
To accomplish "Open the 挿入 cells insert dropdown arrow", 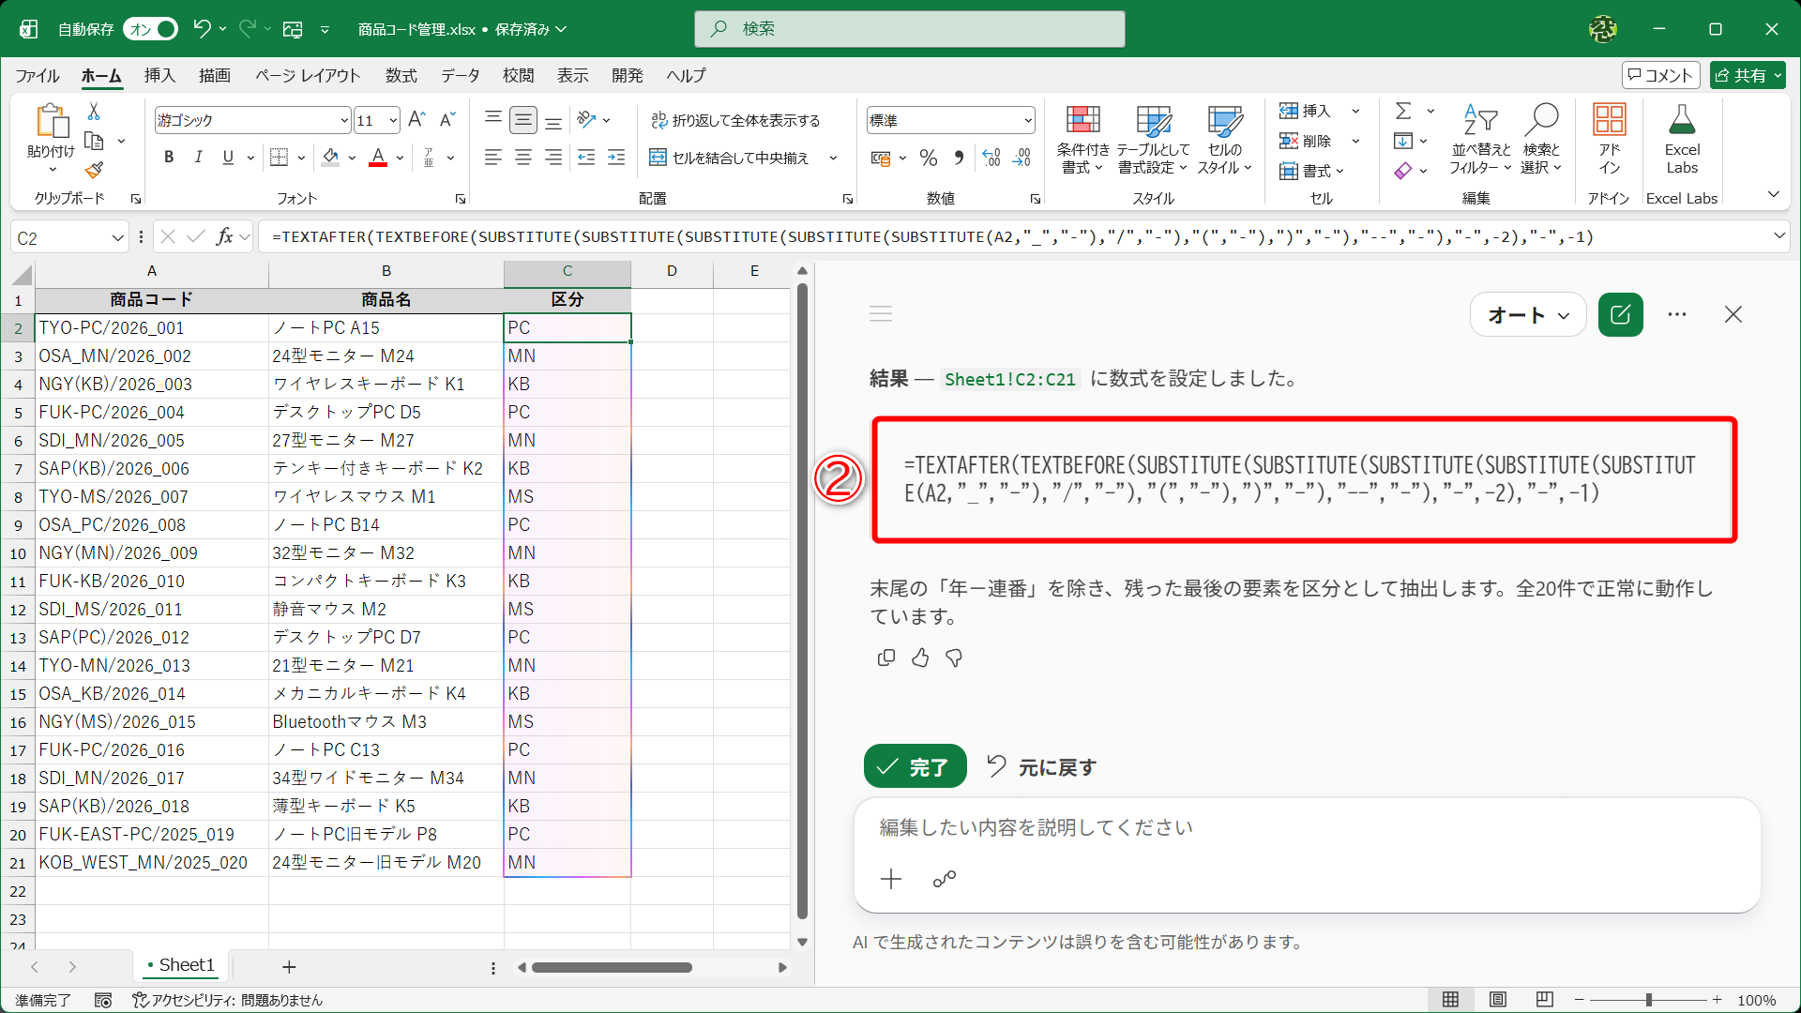I will (1355, 112).
